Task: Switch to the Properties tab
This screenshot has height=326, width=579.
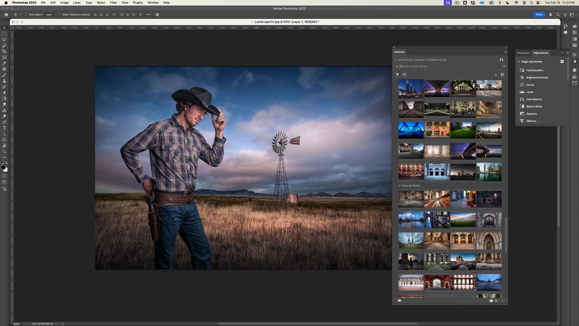Action: pyautogui.click(x=523, y=53)
